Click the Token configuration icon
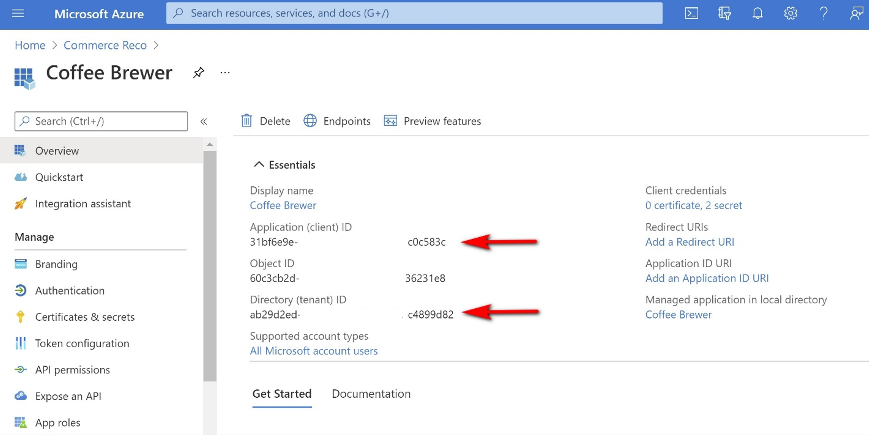Screen dimensions: 869x435 [x=20, y=342]
